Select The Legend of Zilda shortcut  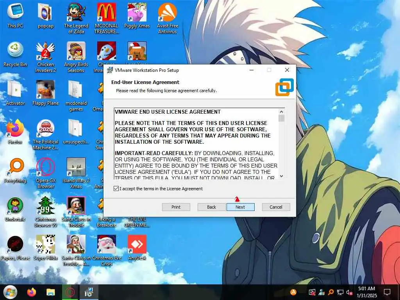(x=76, y=18)
